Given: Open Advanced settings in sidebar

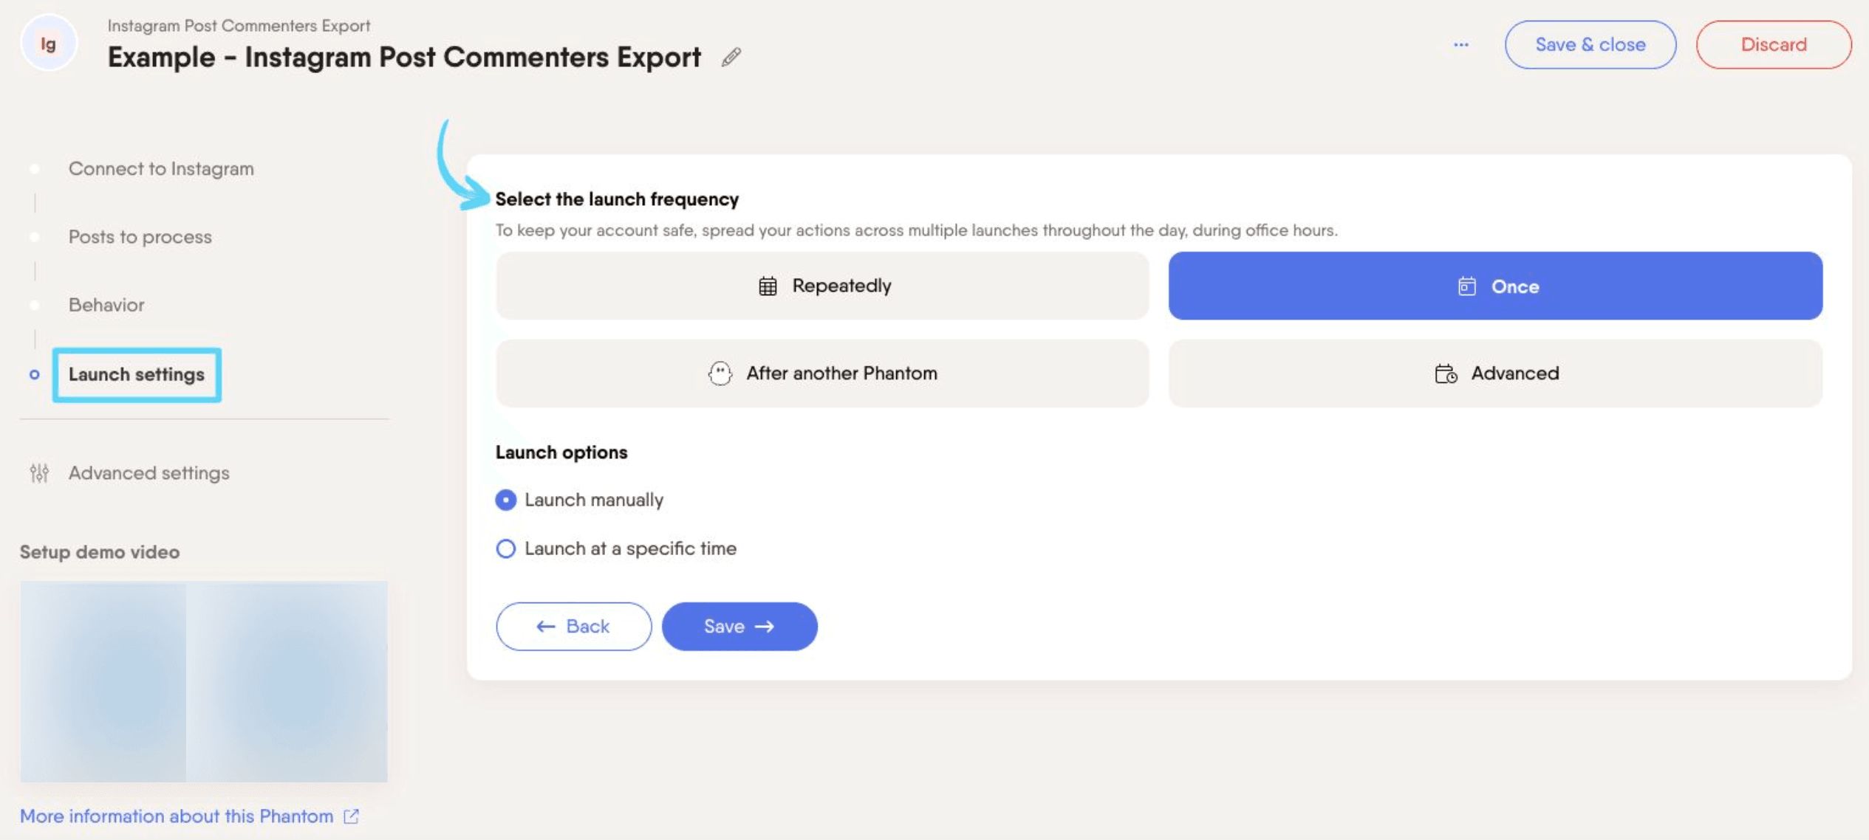Looking at the screenshot, I should 149,473.
